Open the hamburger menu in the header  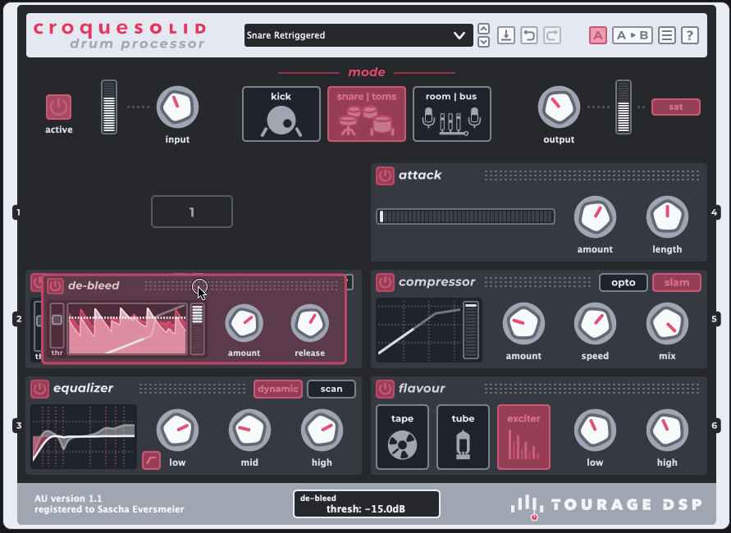coord(667,35)
